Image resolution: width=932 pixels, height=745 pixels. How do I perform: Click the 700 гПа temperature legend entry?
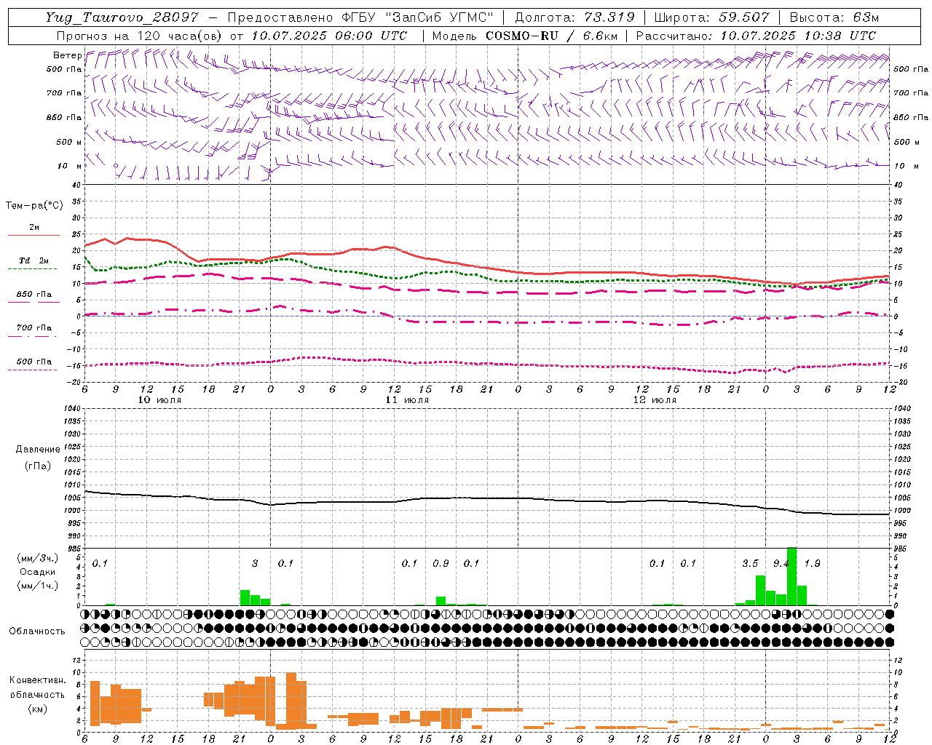tap(33, 328)
